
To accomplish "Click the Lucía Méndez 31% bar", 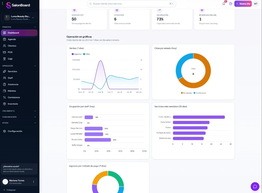I will (x=94, y=134).
